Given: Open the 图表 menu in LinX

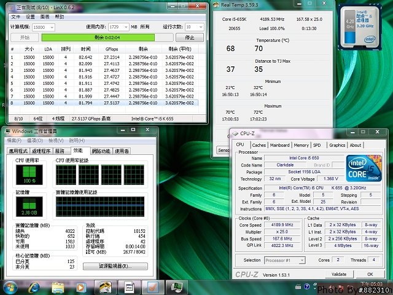Looking at the screenshot, I should [45, 17].
